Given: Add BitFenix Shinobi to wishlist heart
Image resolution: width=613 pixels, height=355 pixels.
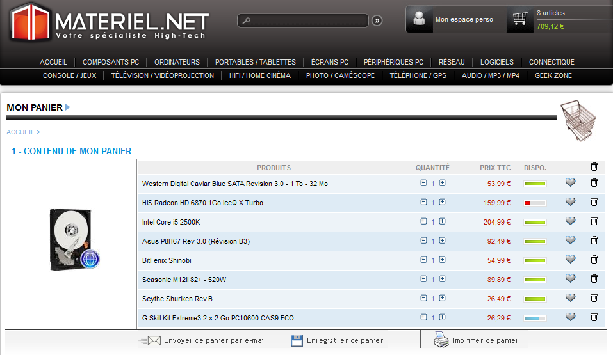Looking at the screenshot, I should click(570, 260).
